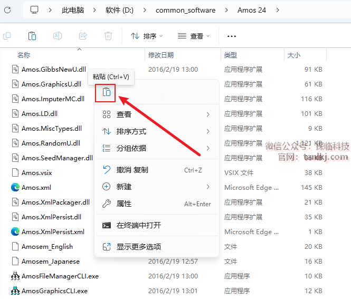Select file Amos.XmlPackager.dll
This screenshot has height=299, width=351.
pos(55,202)
